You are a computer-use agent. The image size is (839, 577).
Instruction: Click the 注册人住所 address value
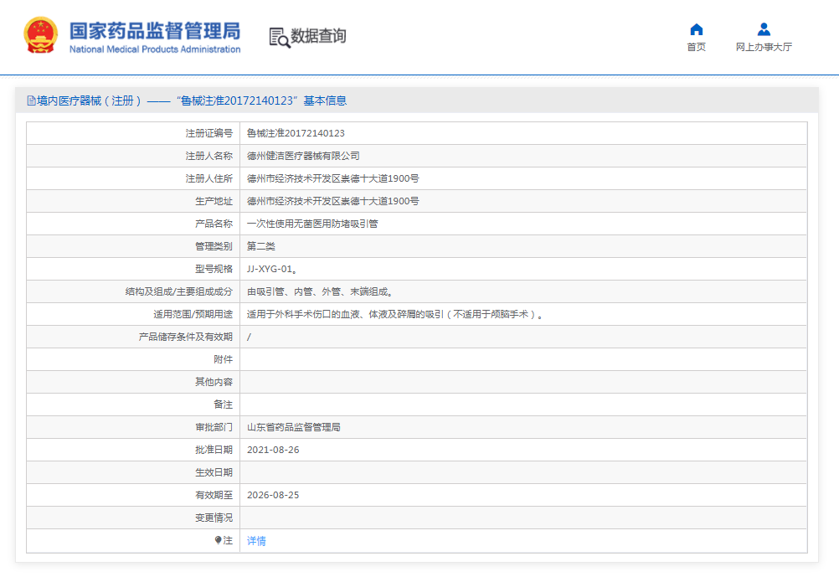tap(332, 178)
